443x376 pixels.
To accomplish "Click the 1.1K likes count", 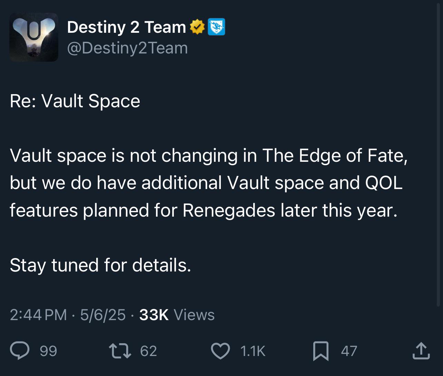I will 253,351.
